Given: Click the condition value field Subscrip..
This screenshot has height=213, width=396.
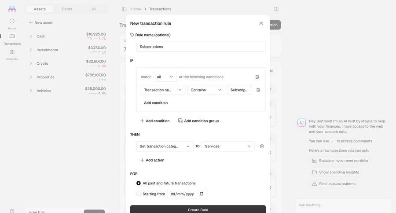Looking at the screenshot, I should pyautogui.click(x=239, y=90).
